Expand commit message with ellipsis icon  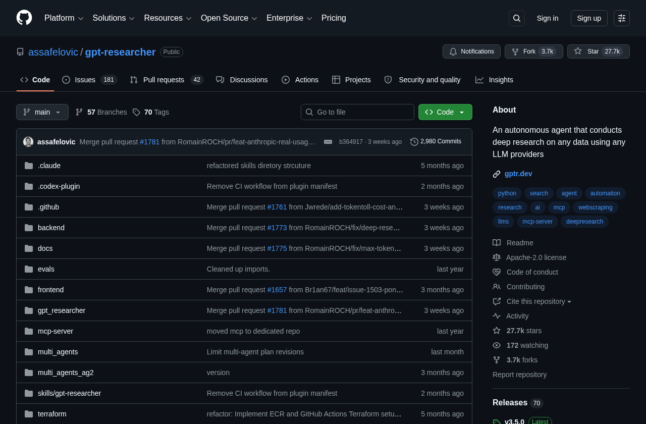point(328,142)
